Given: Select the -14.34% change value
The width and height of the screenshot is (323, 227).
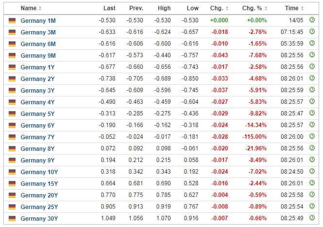Looking at the screenshot, I should (255, 125).
